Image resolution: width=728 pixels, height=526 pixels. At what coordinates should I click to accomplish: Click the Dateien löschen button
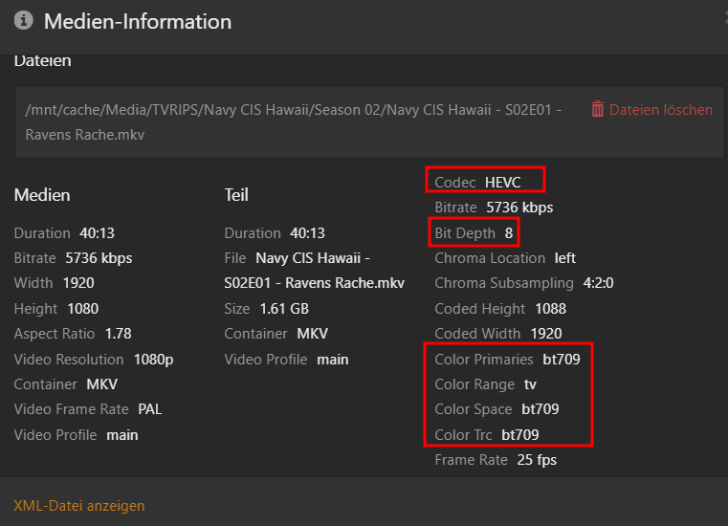(651, 110)
